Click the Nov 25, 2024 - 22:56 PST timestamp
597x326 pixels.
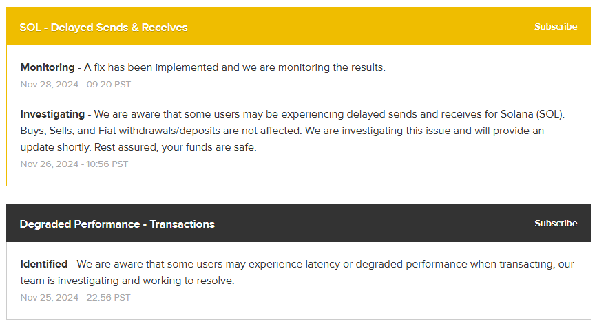pyautogui.click(x=75, y=298)
